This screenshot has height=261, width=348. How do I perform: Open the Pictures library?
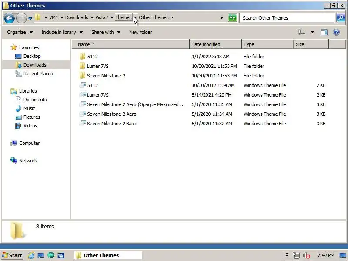coord(32,117)
